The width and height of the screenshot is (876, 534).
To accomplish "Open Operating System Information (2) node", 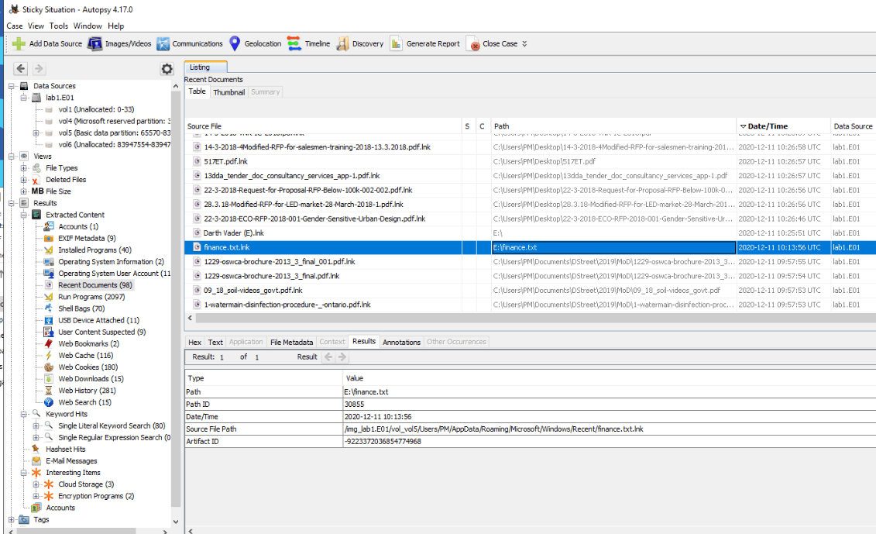I will (x=111, y=262).
